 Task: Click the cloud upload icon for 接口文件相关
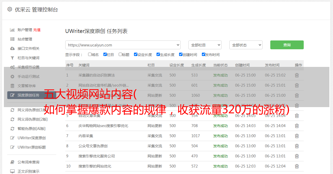click(x=12, y=48)
